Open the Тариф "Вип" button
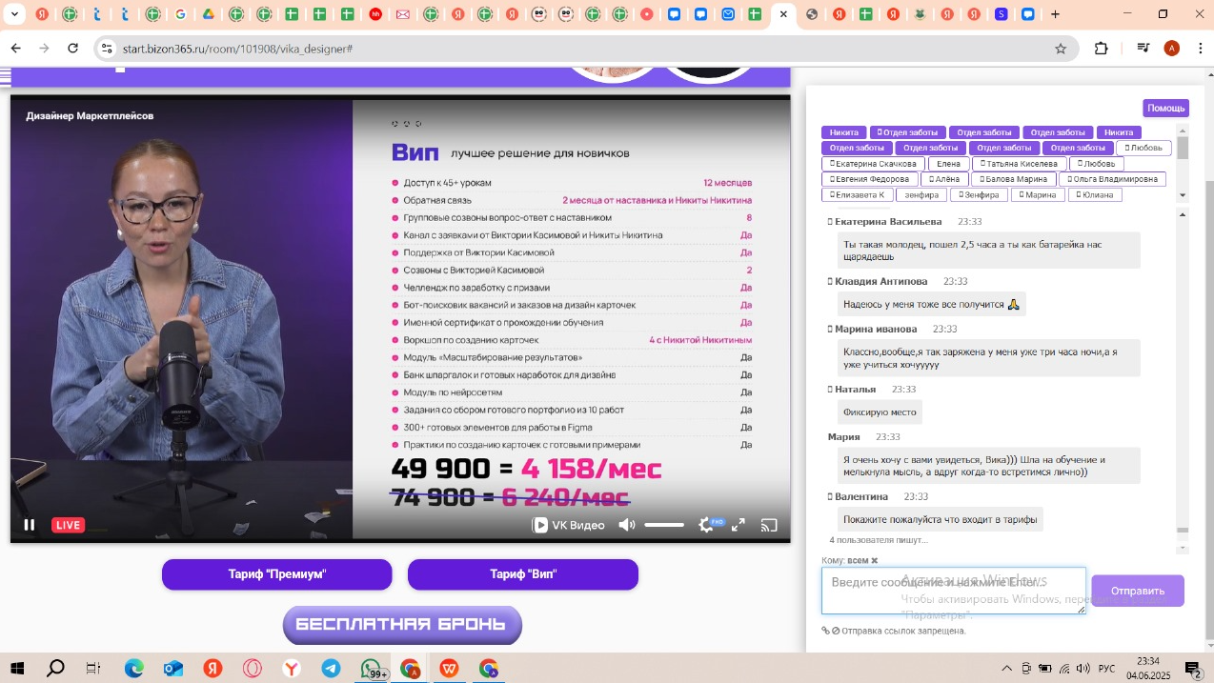Screen dimensions: 1214x683 [523, 574]
